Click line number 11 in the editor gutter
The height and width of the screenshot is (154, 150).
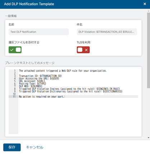(14, 96)
